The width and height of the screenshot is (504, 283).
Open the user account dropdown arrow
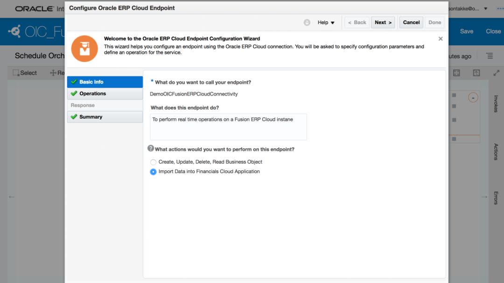(x=486, y=9)
